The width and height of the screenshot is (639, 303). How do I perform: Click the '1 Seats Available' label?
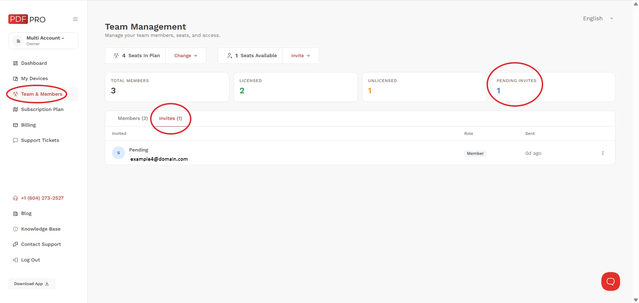point(256,55)
